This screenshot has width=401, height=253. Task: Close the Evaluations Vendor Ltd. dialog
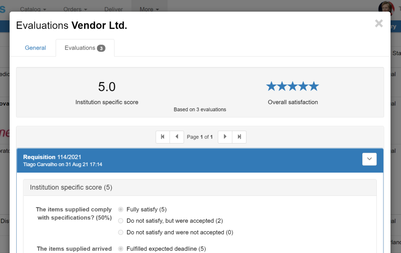point(379,23)
